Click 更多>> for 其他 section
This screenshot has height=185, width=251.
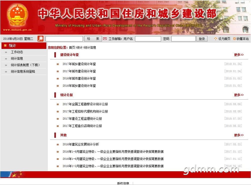[239, 135]
